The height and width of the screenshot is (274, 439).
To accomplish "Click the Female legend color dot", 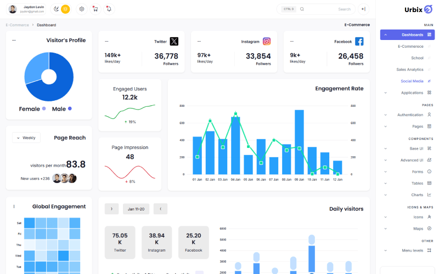I will point(44,109).
